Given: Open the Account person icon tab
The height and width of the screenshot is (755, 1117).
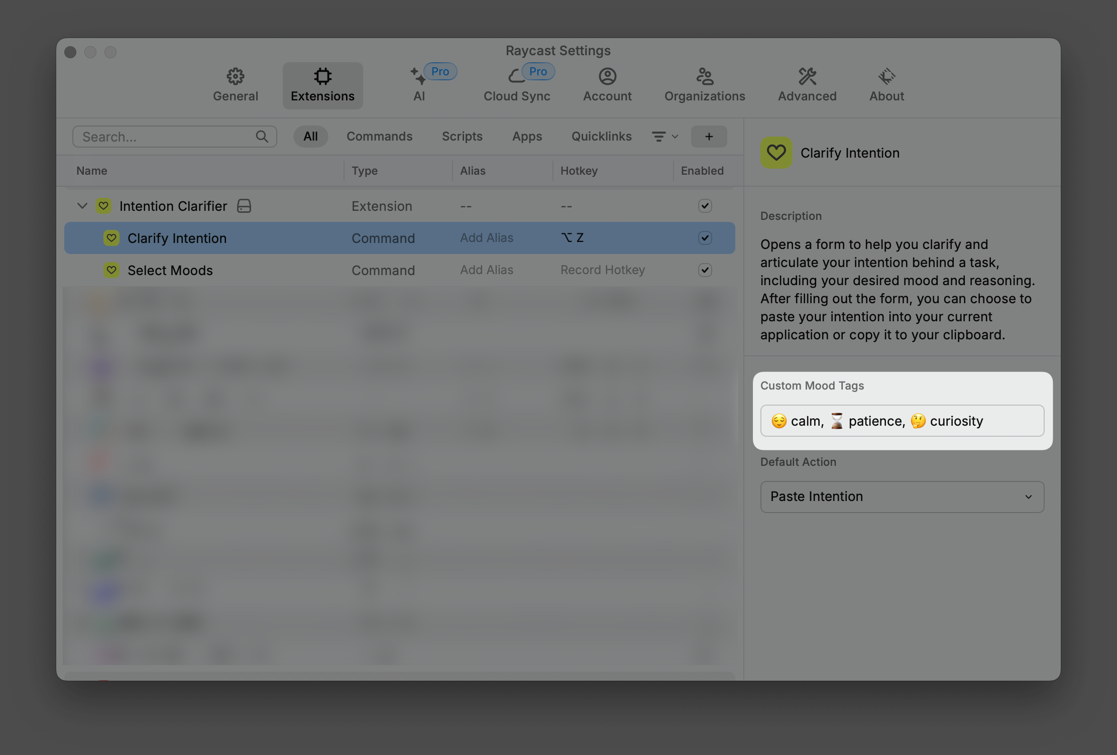Looking at the screenshot, I should point(607,77).
